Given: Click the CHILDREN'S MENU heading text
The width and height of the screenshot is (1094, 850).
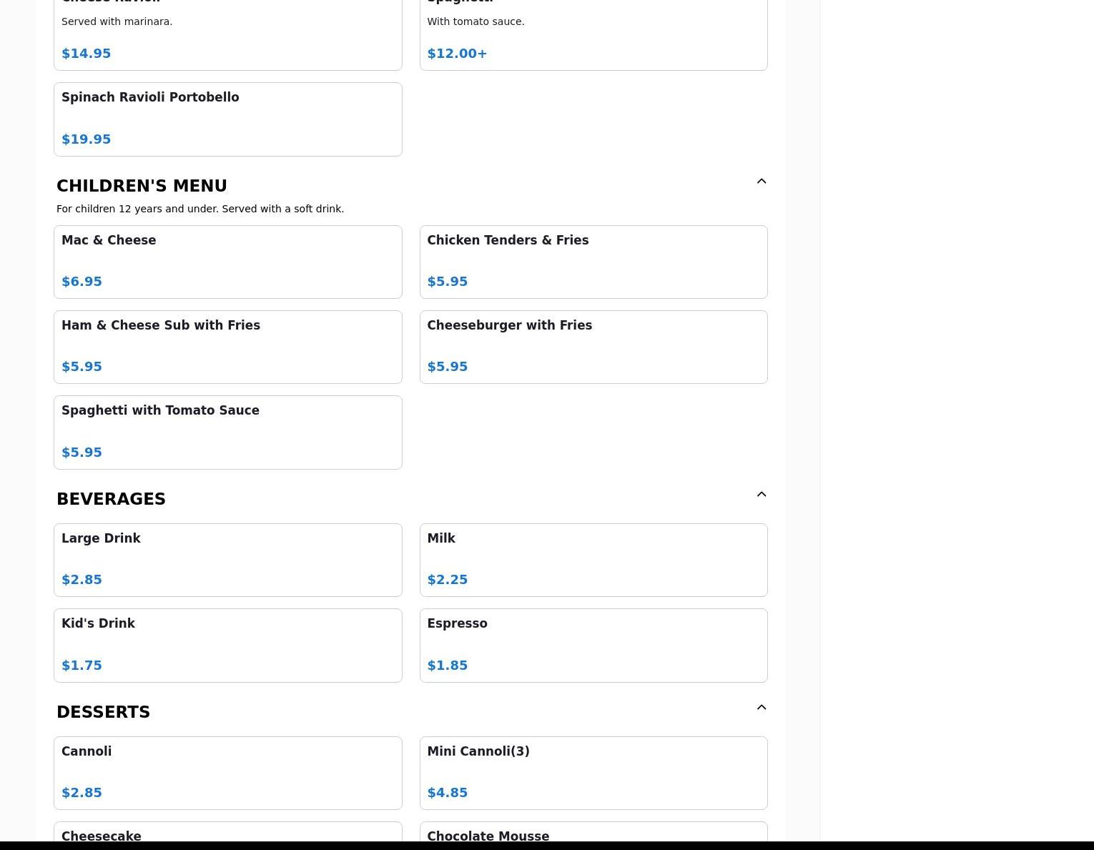Looking at the screenshot, I should 142,186.
